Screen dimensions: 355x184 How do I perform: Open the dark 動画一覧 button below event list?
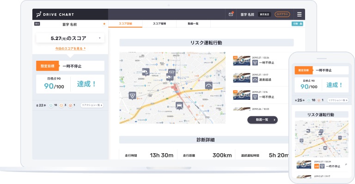tap(263, 120)
